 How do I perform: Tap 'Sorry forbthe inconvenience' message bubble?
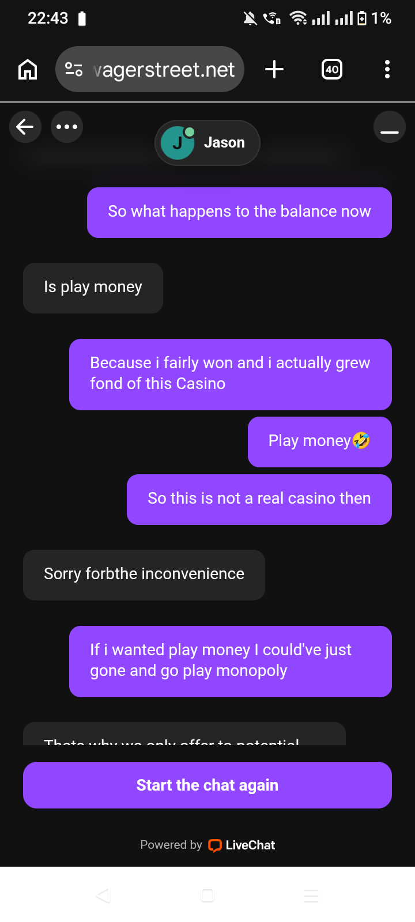click(144, 575)
